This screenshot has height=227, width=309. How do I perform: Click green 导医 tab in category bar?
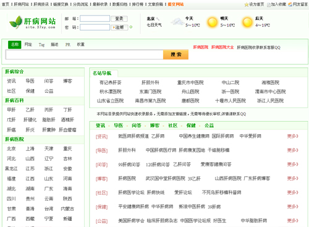119,126
